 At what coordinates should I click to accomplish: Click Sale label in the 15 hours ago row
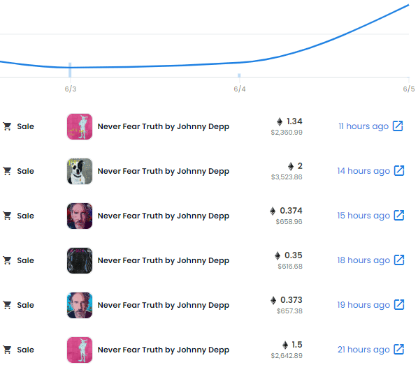(x=26, y=216)
